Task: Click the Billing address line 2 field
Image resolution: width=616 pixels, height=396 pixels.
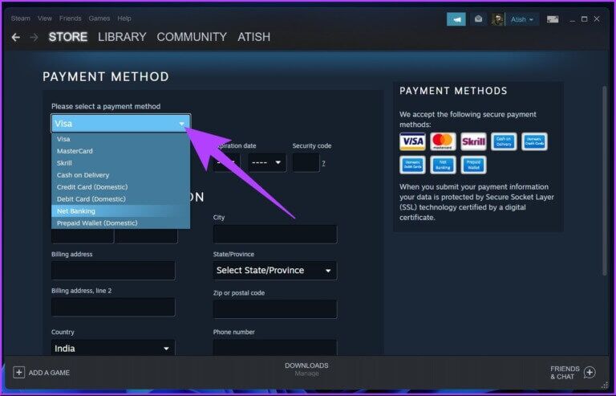Action: click(113, 307)
